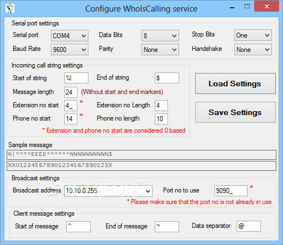Focus the Start of string field
The image size is (283, 245).
[76, 78]
